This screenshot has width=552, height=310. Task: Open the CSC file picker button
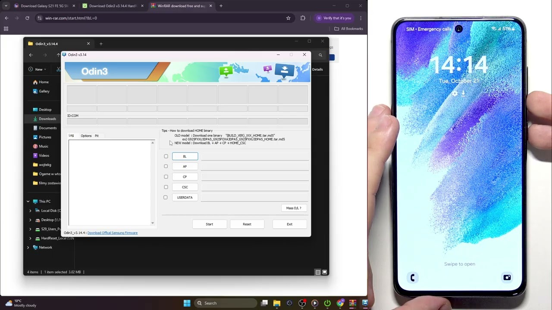185,187
